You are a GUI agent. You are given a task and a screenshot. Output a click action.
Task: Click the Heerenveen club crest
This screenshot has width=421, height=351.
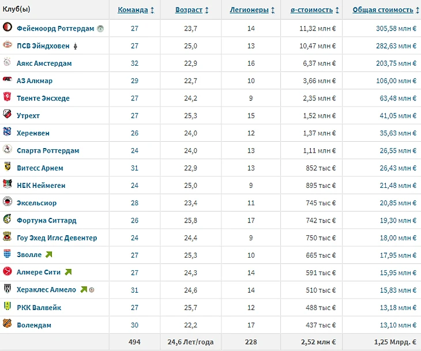(x=7, y=131)
